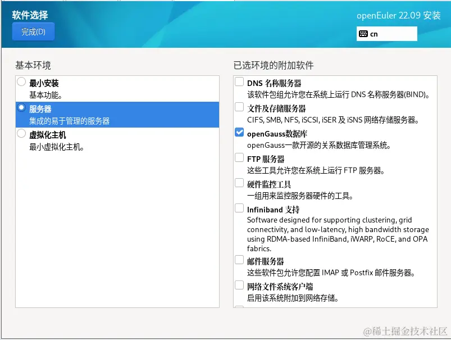
Task: Enable the DNS 名称服务器 checkbox
Action: (239, 81)
